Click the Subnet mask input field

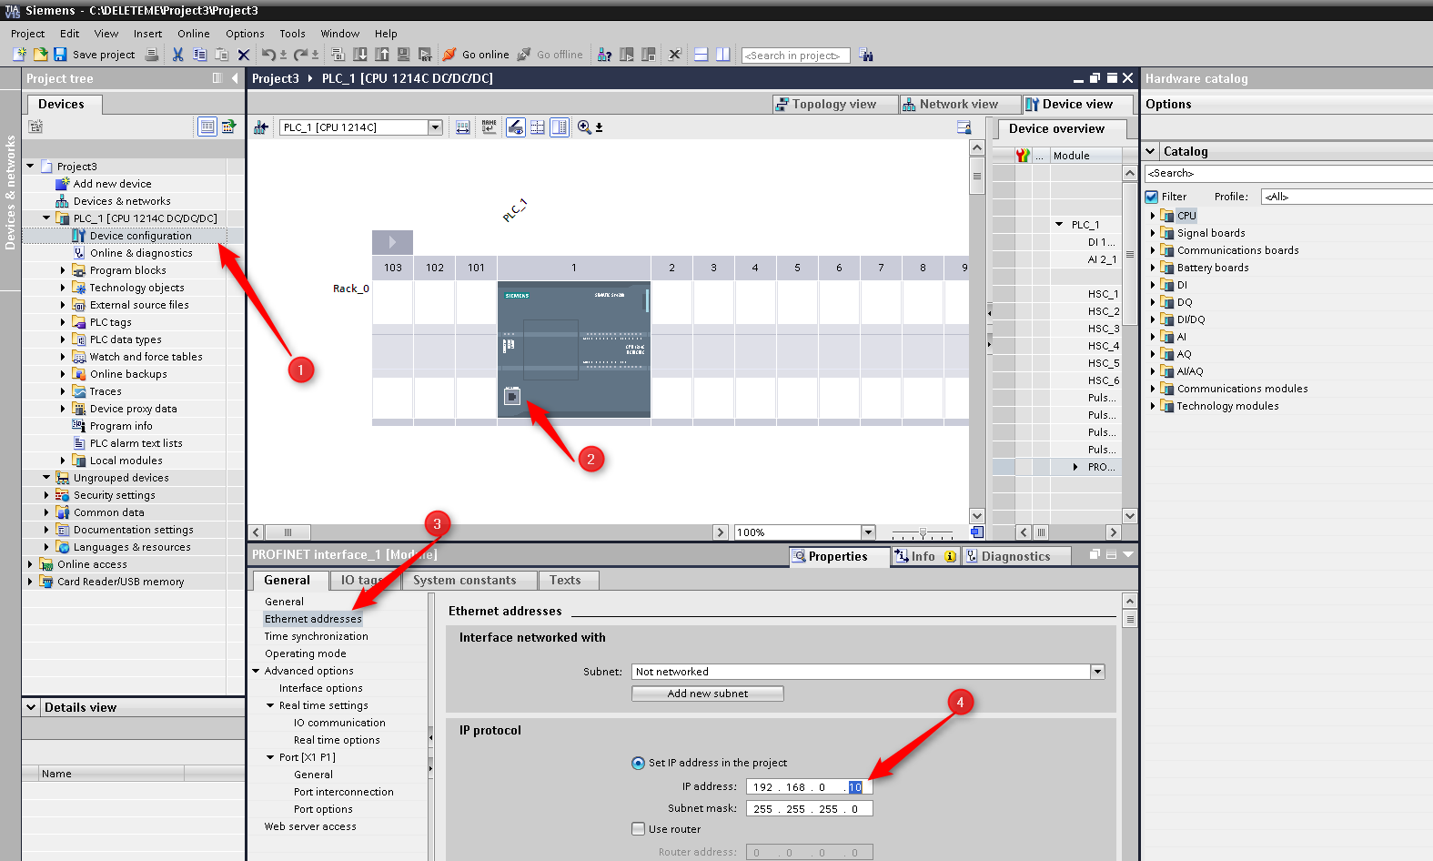coord(810,808)
